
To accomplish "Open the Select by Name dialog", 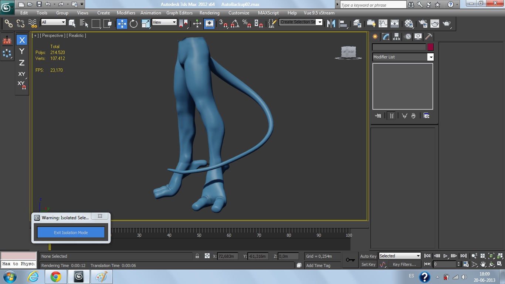I will (x=84, y=24).
